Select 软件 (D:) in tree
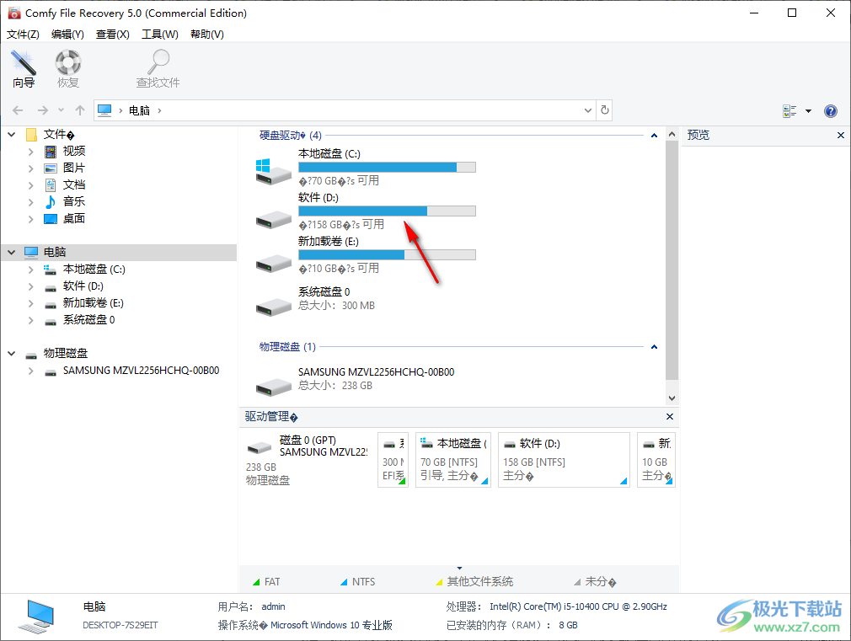This screenshot has height=641, width=851. coord(83,286)
